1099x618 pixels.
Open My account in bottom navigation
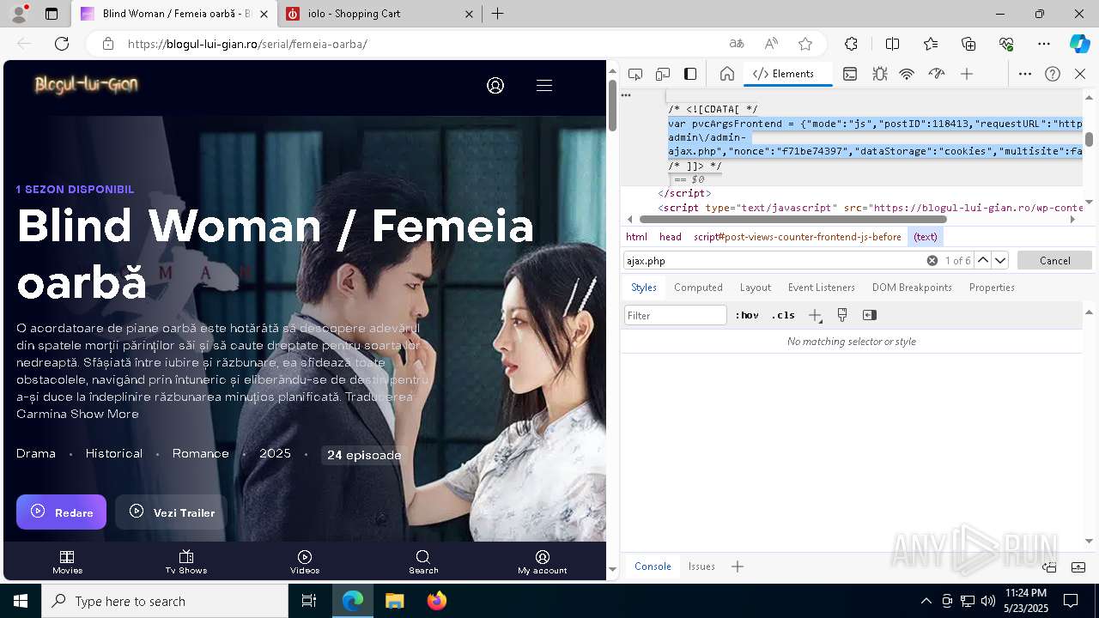543,562
